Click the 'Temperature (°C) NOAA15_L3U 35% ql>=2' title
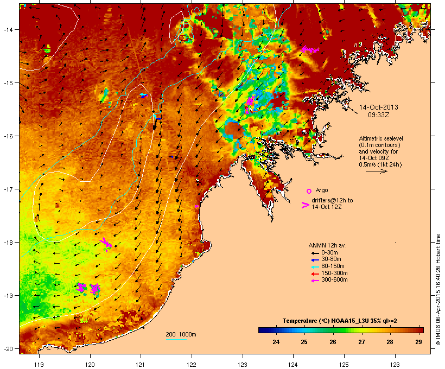This screenshot has height=369, width=445. 340,321
